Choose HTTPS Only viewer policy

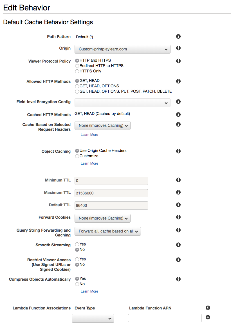(x=77, y=71)
